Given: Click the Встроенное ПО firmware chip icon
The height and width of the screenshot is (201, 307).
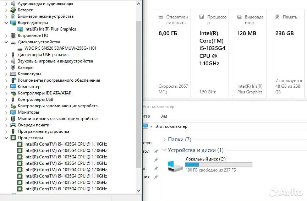Looking at the screenshot, I should coord(13,36).
